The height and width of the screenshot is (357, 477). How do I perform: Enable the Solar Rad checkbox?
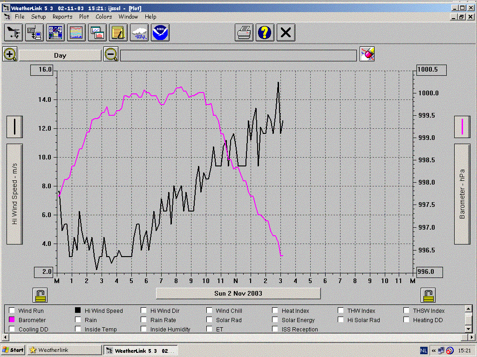[x=209, y=320]
